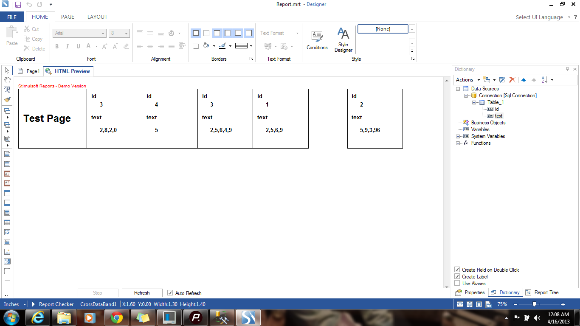Open the Conditions dialog
The height and width of the screenshot is (326, 580).
coord(317,40)
